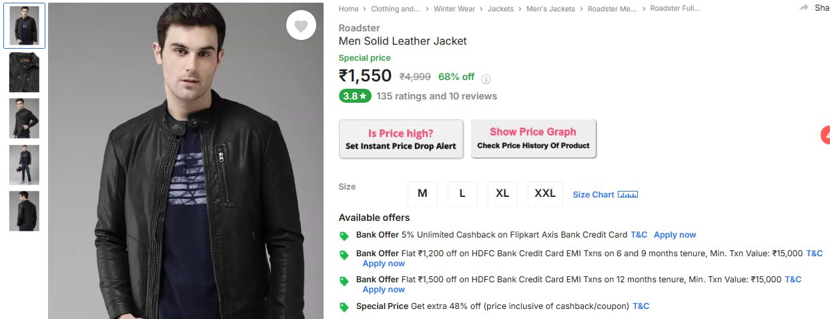This screenshot has width=830, height=319.
Task: Show Price Graph history
Action: coord(533,138)
